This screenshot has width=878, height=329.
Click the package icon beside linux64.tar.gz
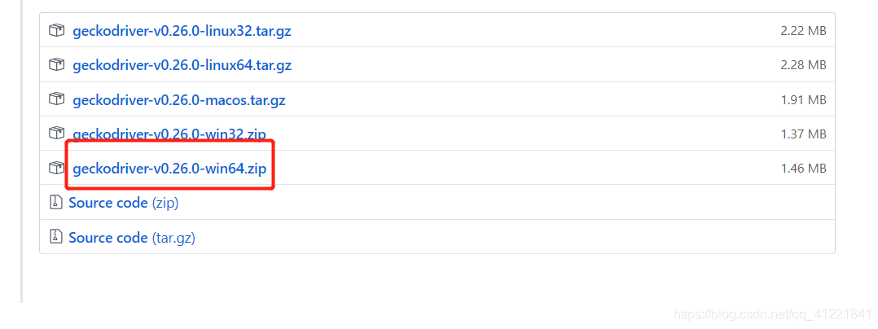pyautogui.click(x=56, y=65)
